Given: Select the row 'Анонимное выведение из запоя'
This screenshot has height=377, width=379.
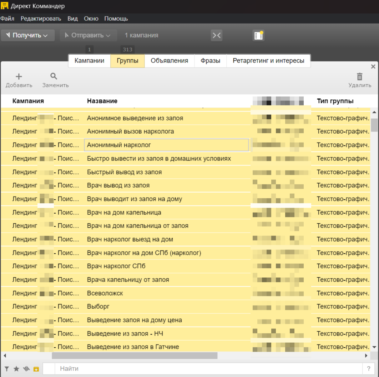Looking at the screenshot, I should 186,118.
